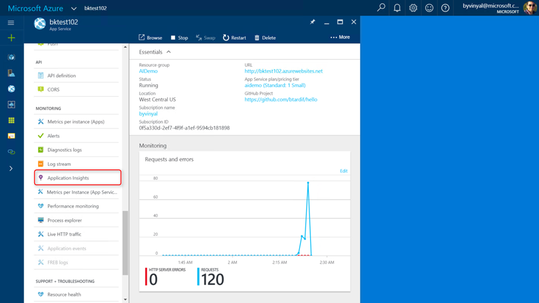
Task: Open Alerts menu item
Action: pos(76,136)
